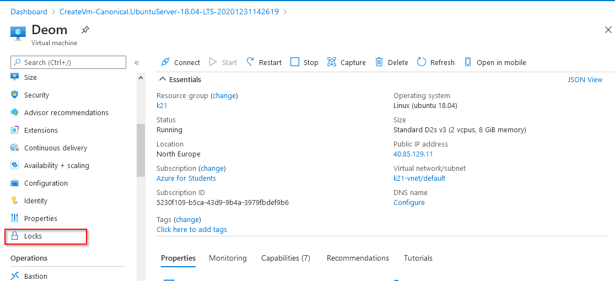Click the 'Click here to add tags' link
The image size is (615, 281).
point(192,229)
